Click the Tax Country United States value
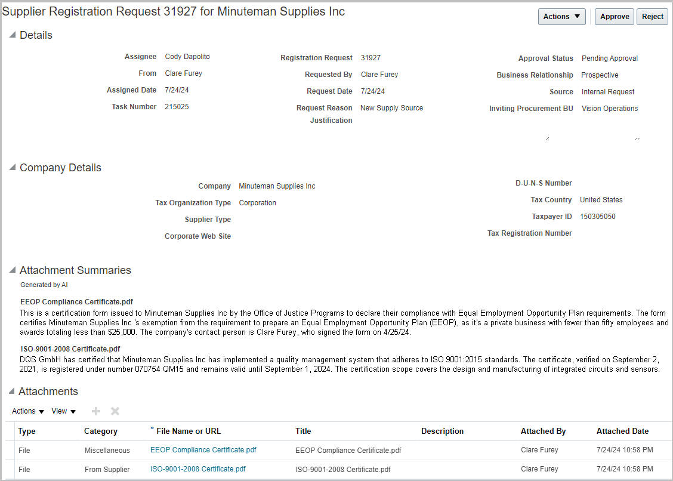The width and height of the screenshot is (673, 481). pyautogui.click(x=601, y=200)
